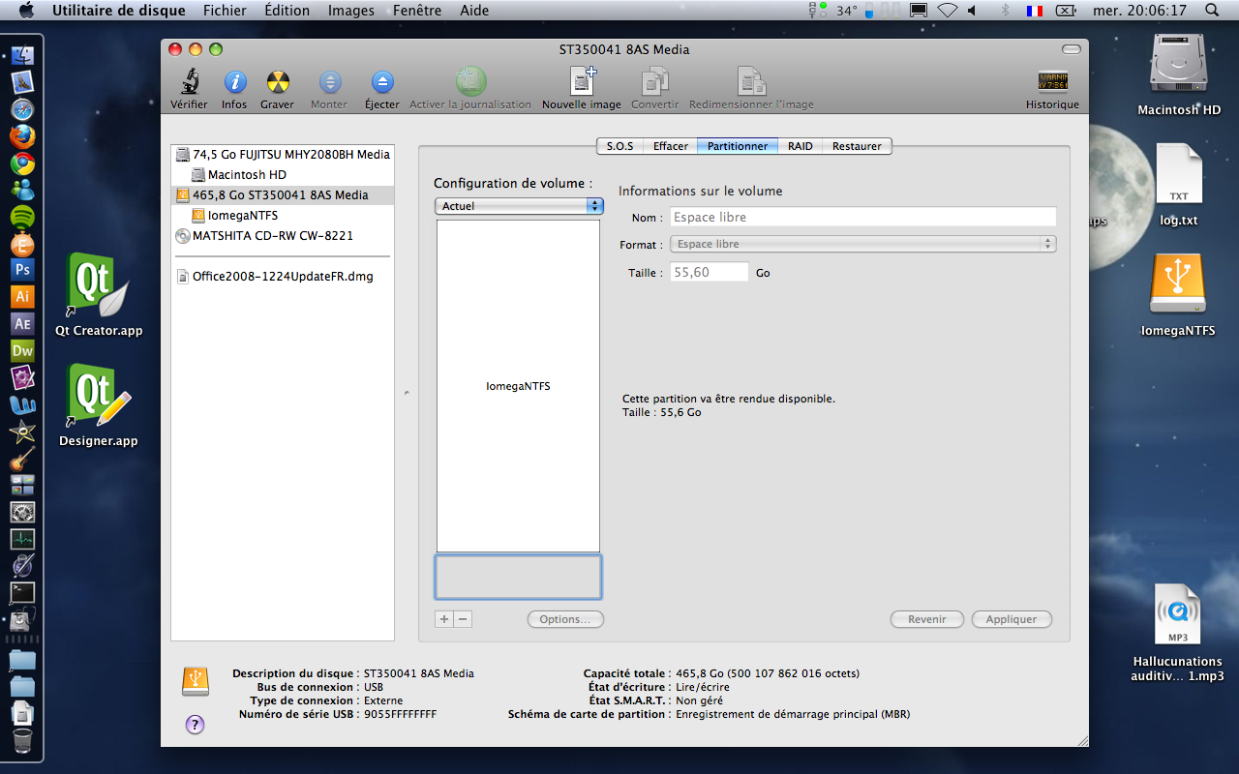The height and width of the screenshot is (774, 1239).
Task: Add partition with plus button
Action: tap(444, 619)
